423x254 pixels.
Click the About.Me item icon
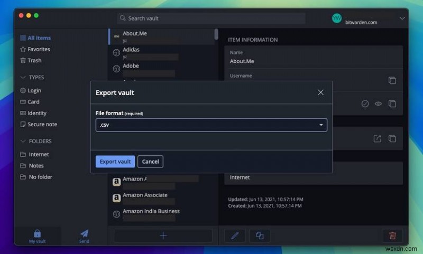[116, 36]
